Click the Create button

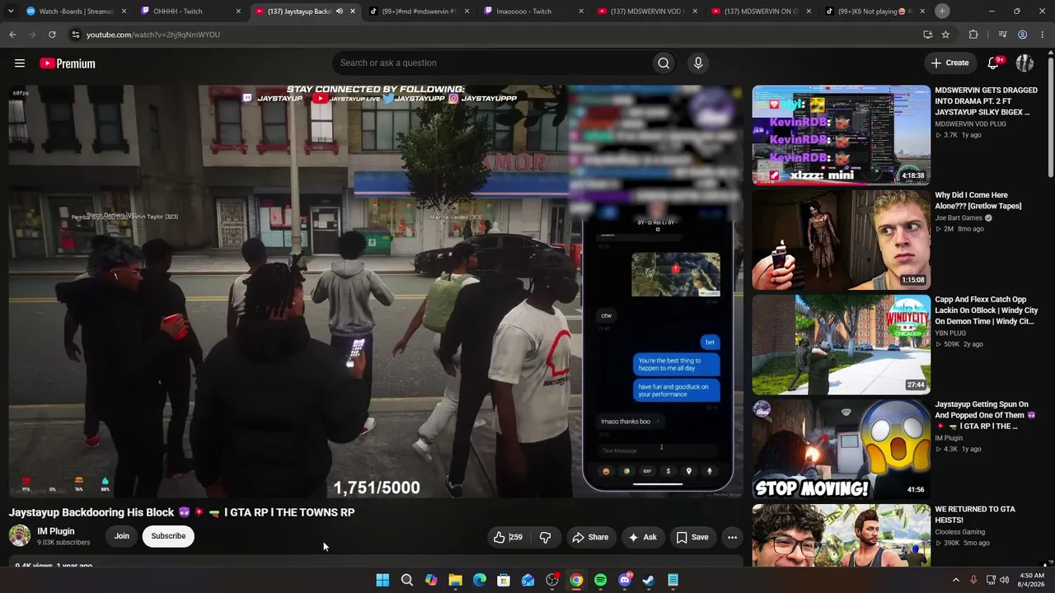point(949,63)
